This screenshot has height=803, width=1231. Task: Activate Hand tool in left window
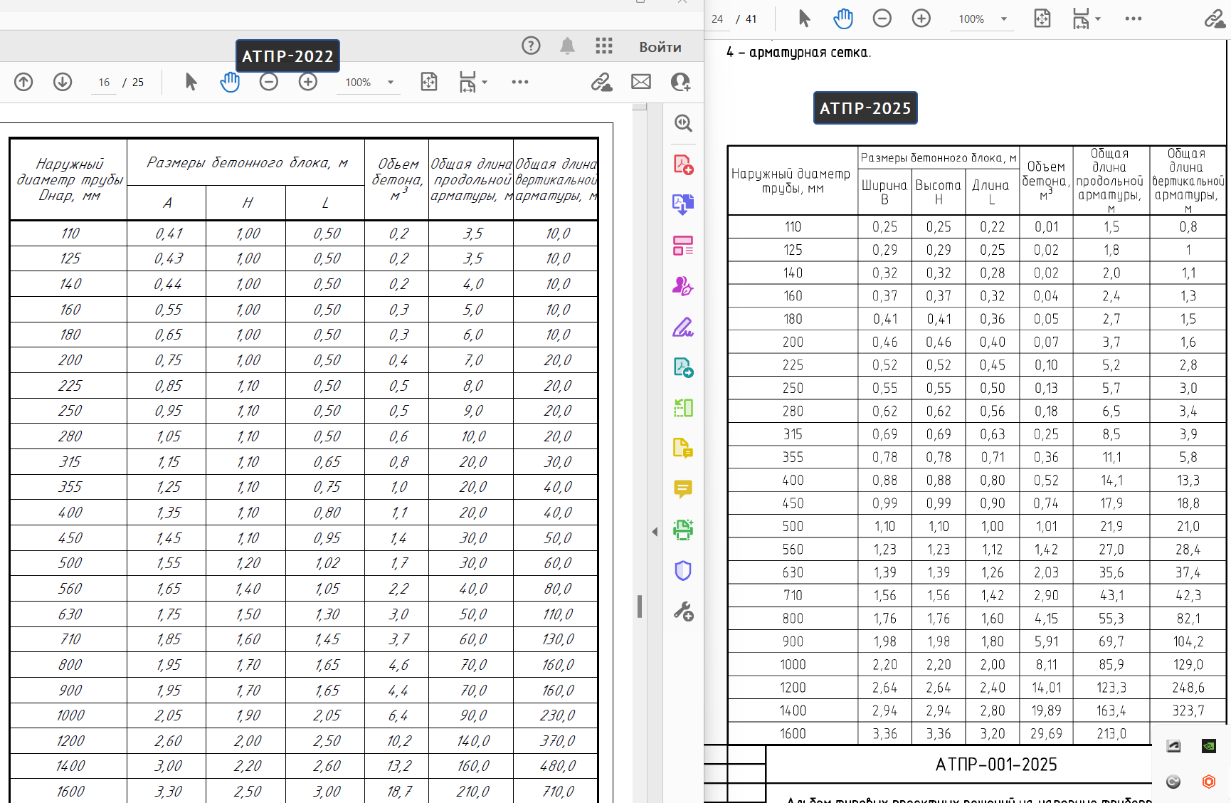230,82
